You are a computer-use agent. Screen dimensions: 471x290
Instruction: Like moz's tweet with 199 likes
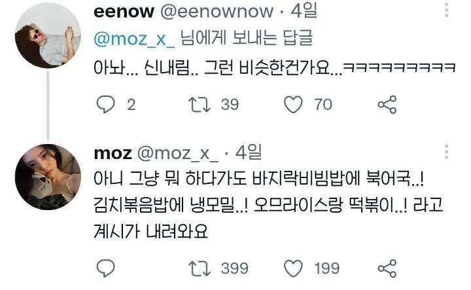294,268
